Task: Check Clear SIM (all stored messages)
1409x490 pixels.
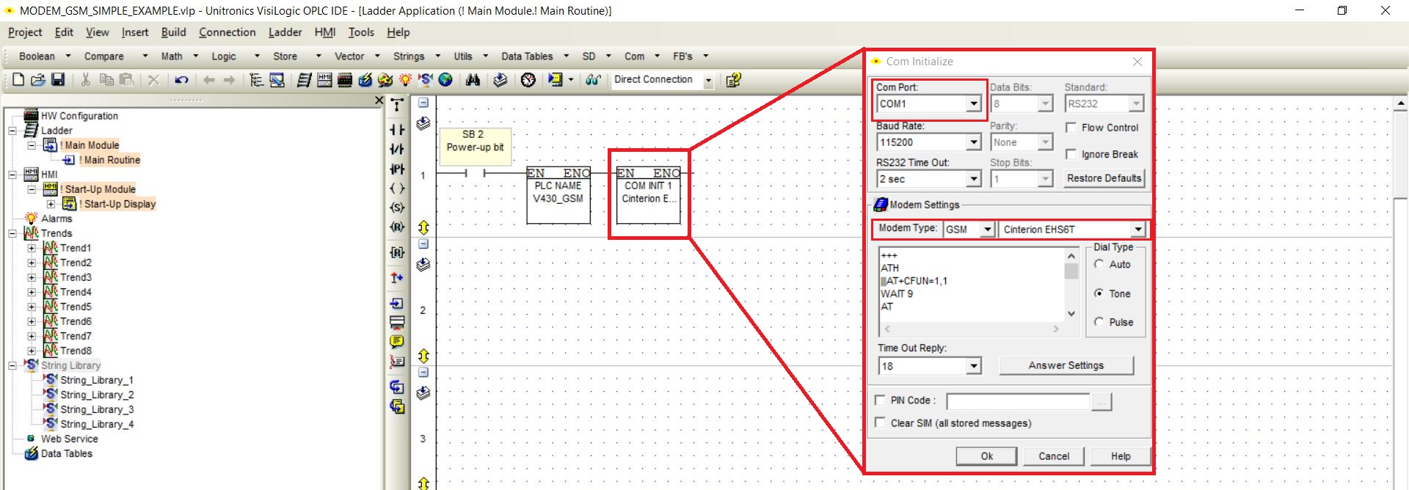Action: pyautogui.click(x=881, y=423)
